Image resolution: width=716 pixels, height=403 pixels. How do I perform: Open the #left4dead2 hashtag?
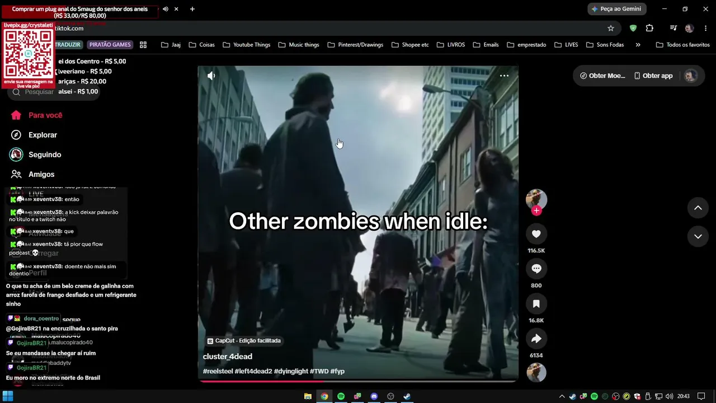[x=253, y=371]
